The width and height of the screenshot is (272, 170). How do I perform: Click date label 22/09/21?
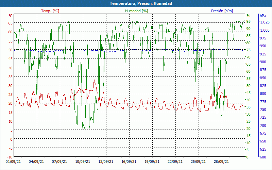(x=175, y=161)
